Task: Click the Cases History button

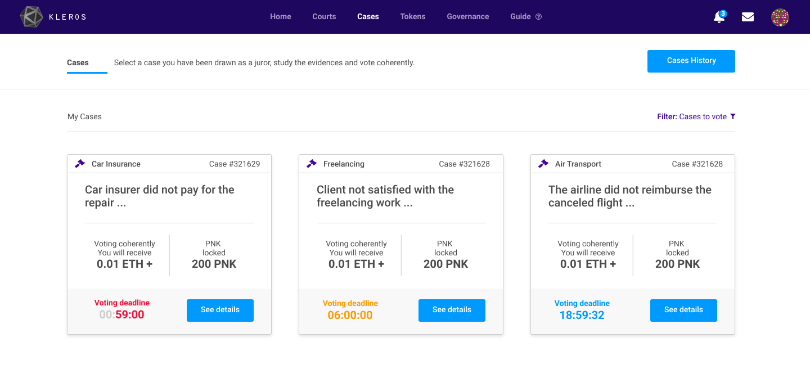Action: click(691, 61)
